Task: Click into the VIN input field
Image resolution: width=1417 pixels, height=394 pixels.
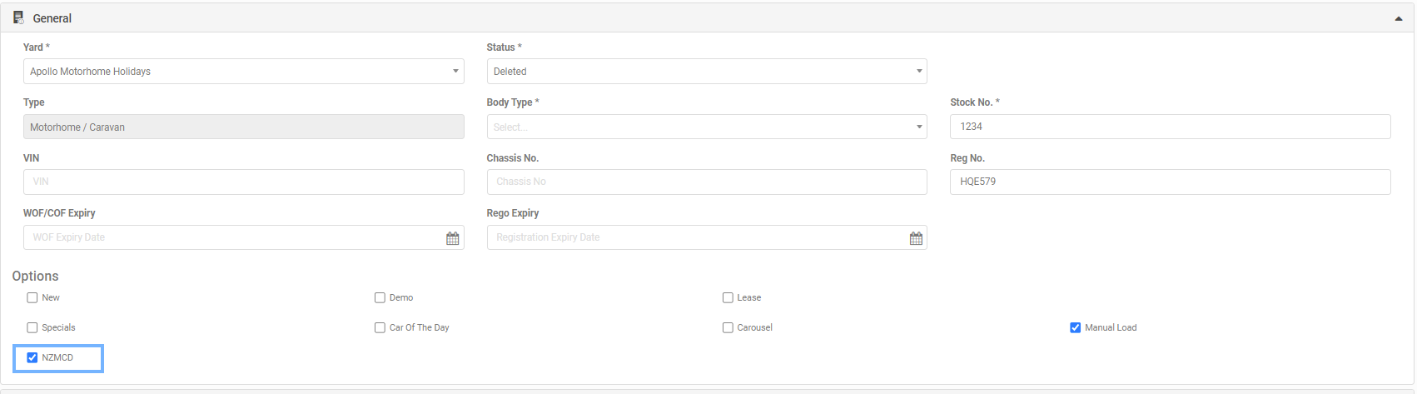Action: pos(244,182)
